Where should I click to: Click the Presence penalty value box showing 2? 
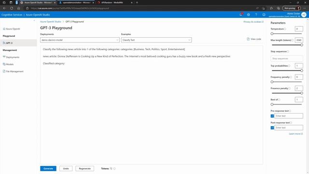point(299,88)
